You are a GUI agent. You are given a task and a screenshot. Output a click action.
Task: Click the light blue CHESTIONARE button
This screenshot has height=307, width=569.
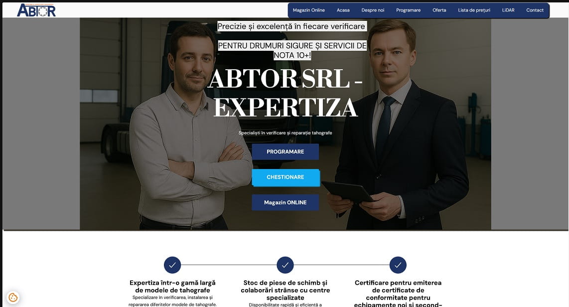click(x=286, y=178)
